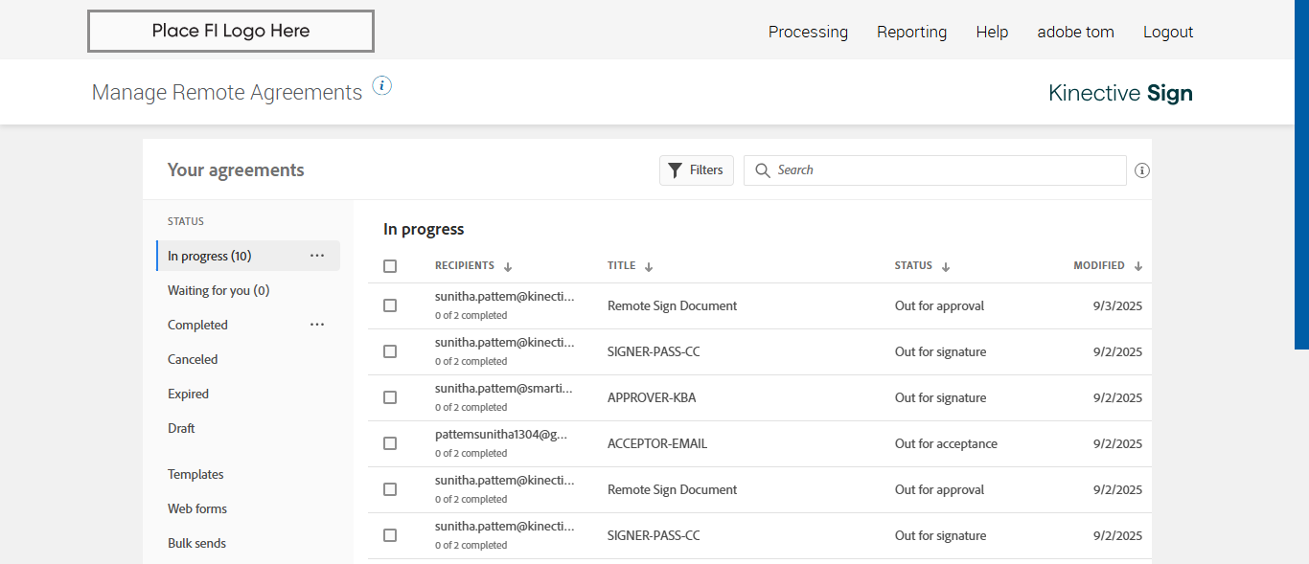Sort agreements by Title arrow
The width and height of the screenshot is (1309, 564).
649,267
